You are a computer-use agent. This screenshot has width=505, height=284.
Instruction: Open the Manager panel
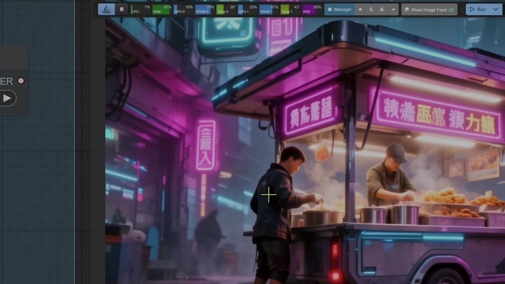(340, 9)
